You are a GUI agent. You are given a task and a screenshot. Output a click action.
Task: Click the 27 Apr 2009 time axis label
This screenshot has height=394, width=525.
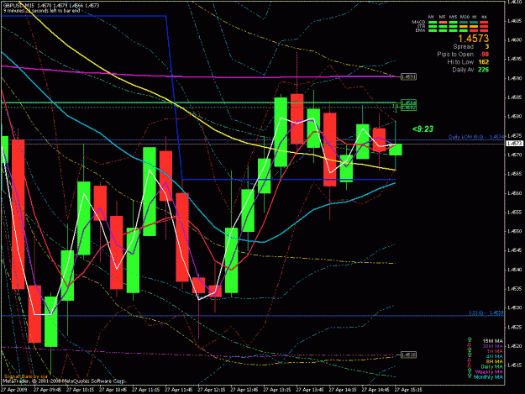13,390
